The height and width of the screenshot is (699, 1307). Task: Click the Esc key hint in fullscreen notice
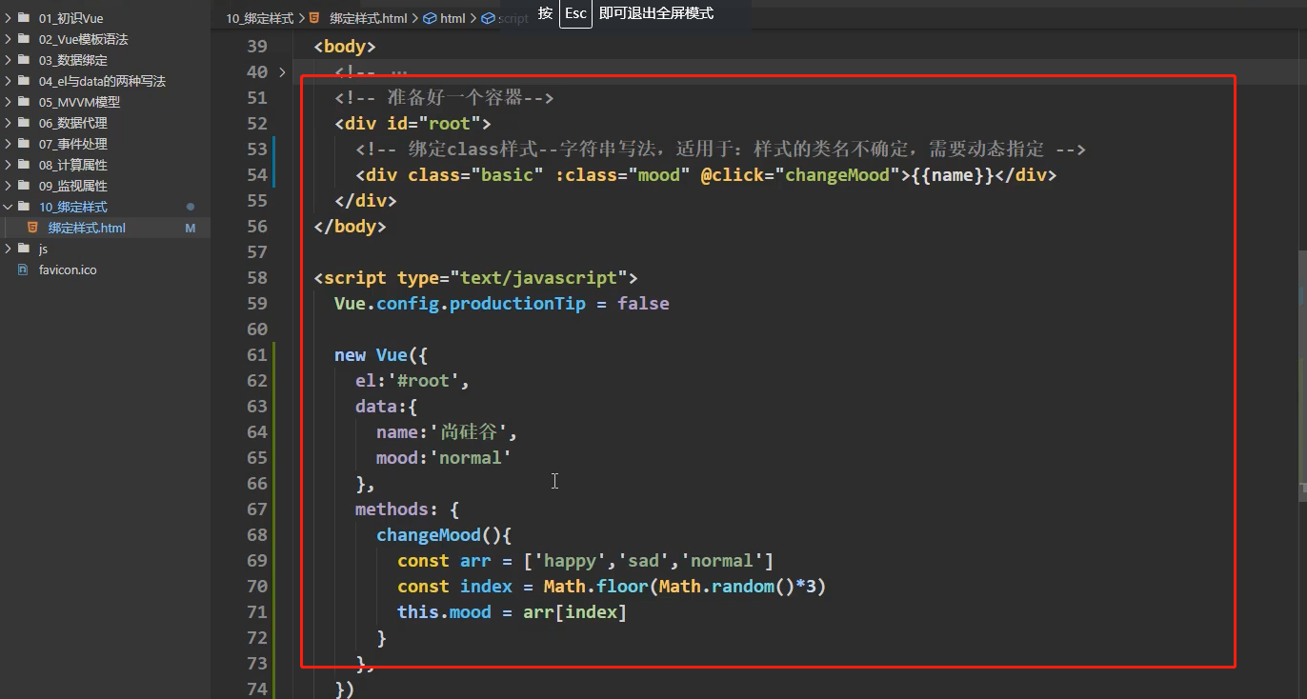click(x=575, y=13)
